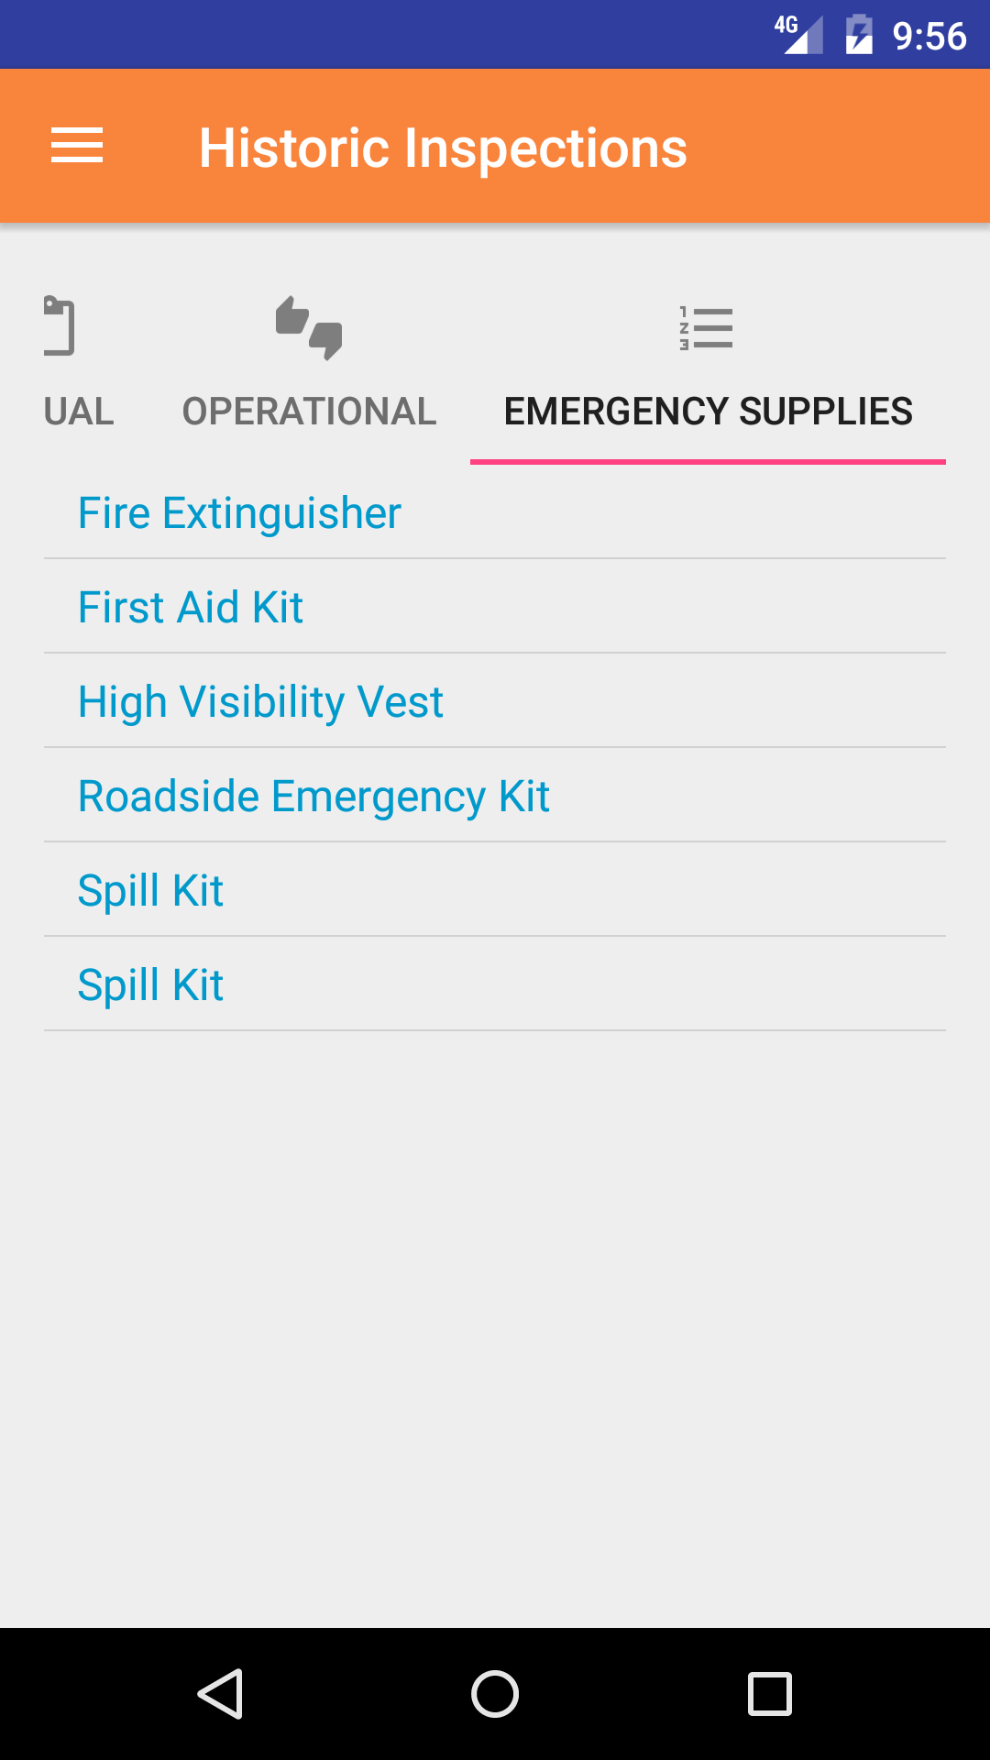Screen dimensions: 990x1760
Task: Tap the numbered list Emergency Supplies icon
Action: 706,328
